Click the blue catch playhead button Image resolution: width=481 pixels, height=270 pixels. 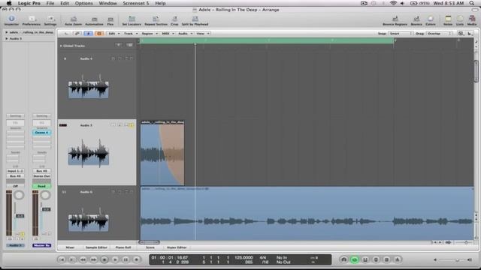(89, 33)
